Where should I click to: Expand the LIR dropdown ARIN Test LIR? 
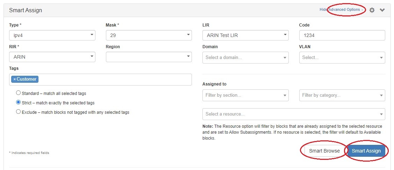click(x=245, y=35)
